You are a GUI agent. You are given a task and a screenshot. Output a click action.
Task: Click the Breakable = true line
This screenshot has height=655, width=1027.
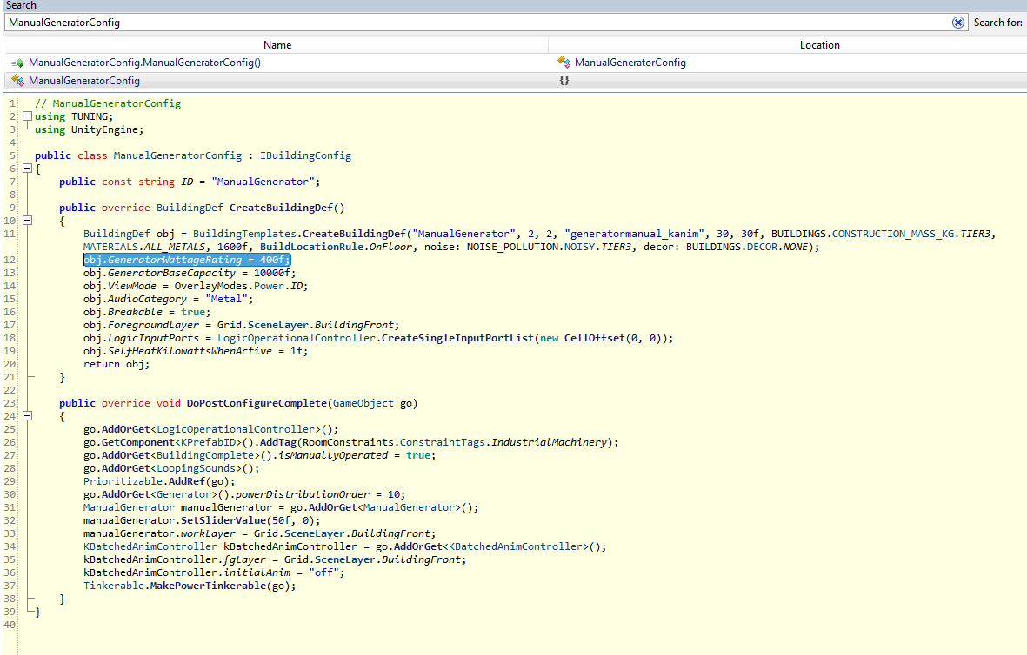[x=147, y=312]
